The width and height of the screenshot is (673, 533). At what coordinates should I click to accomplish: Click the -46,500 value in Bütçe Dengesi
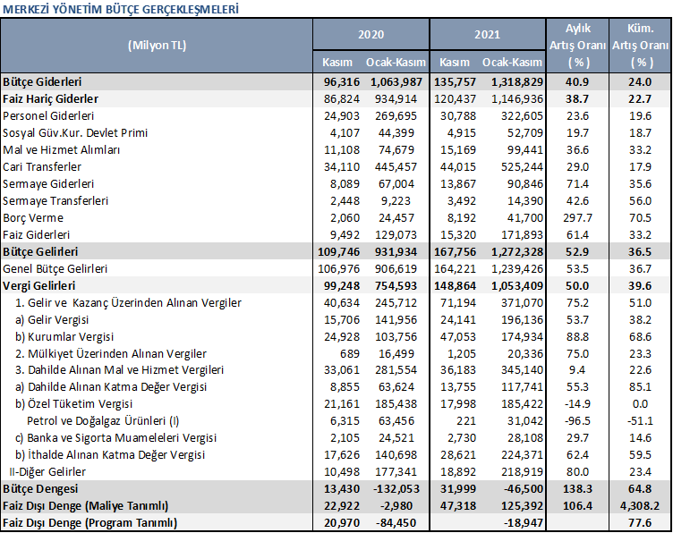(523, 489)
